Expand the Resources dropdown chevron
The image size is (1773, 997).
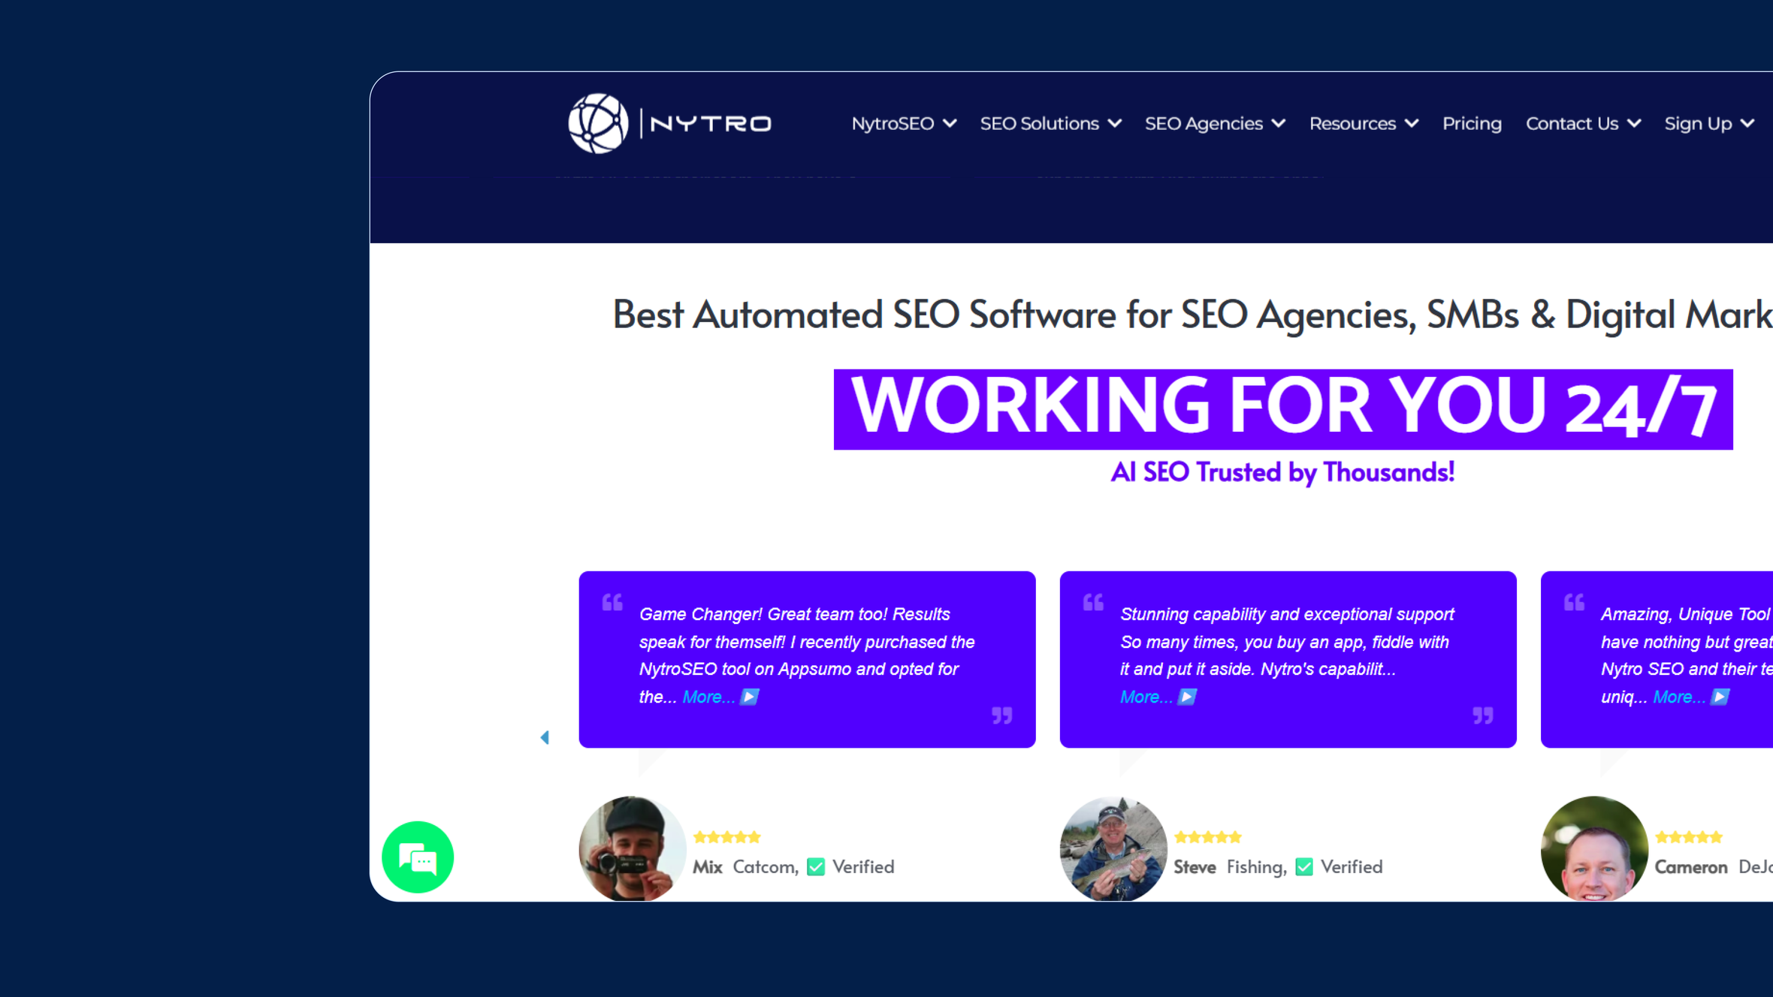click(1412, 124)
